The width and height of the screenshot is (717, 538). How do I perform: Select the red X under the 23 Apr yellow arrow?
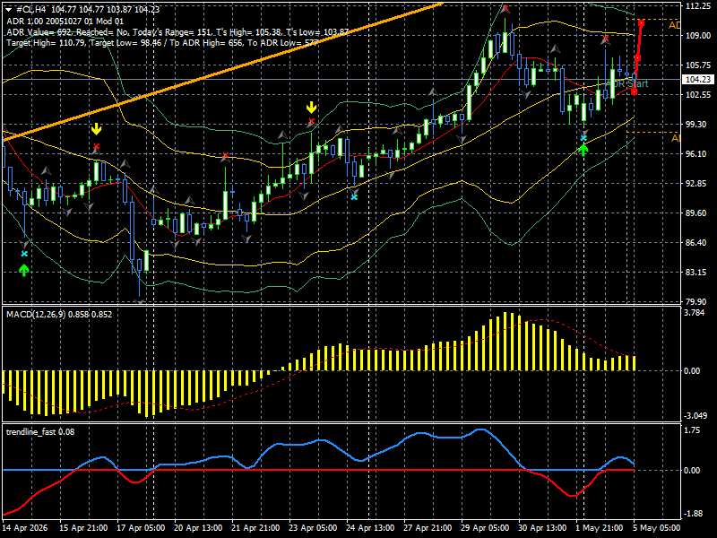tap(311, 122)
